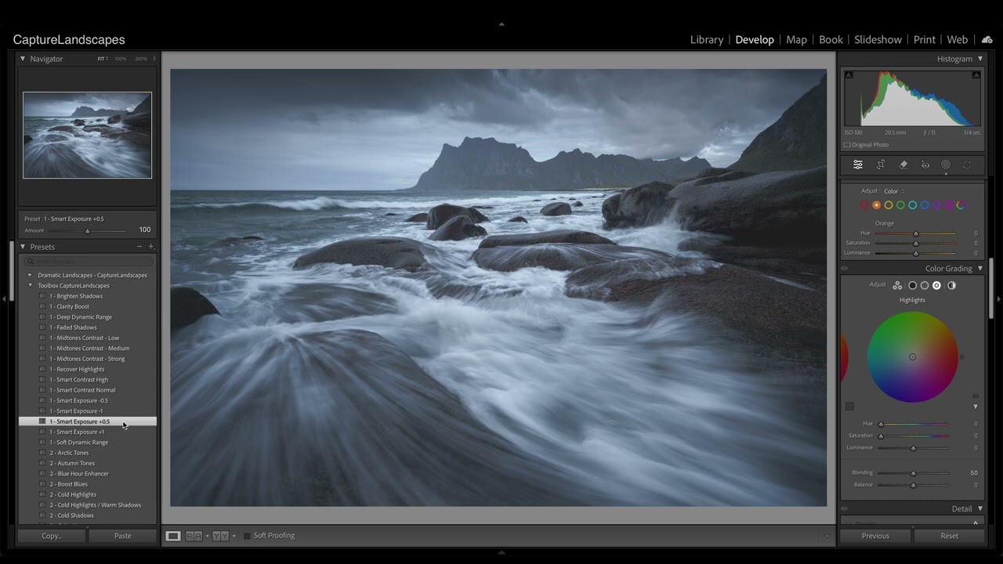Image resolution: width=1003 pixels, height=564 pixels.
Task: Switch to the Slideshow module
Action: 878,39
